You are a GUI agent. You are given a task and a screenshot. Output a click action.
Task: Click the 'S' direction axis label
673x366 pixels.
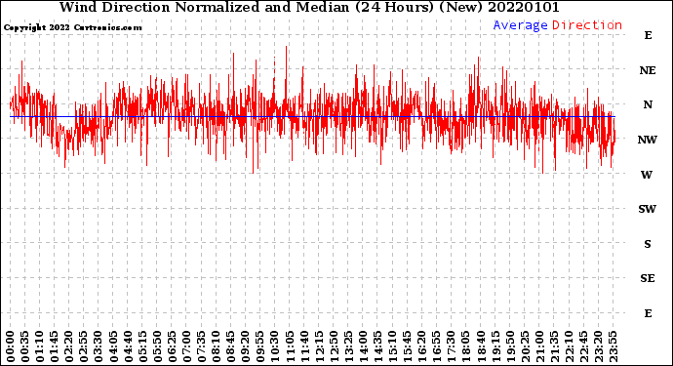click(648, 244)
